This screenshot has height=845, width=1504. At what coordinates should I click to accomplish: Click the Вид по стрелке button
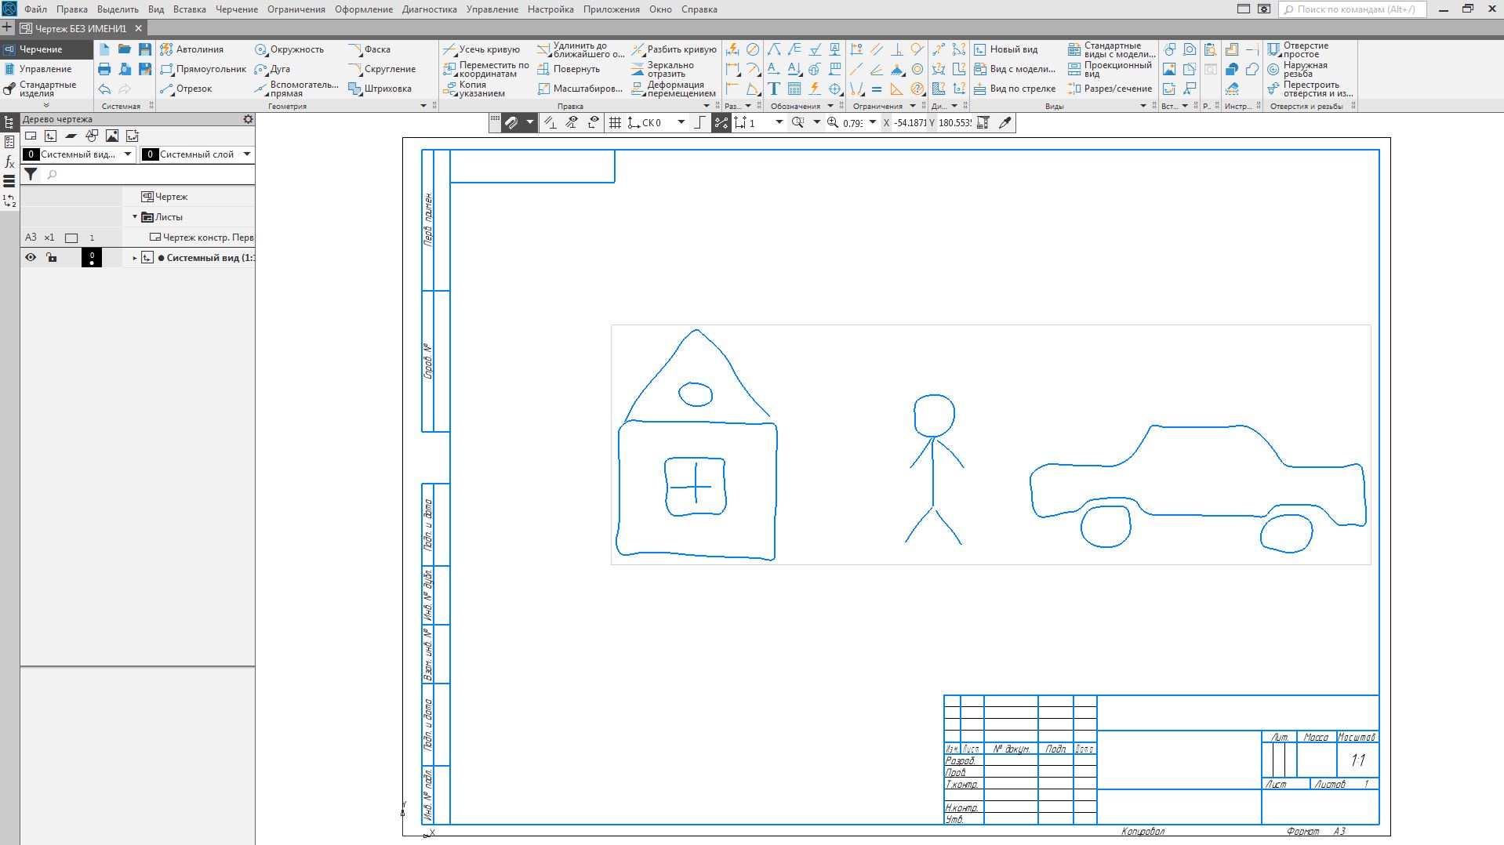click(1015, 89)
